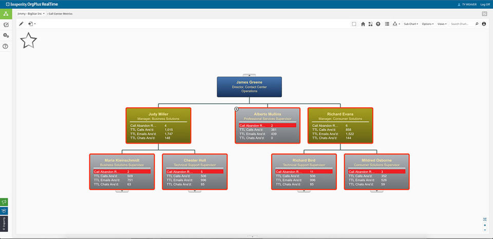The image size is (493, 239).
Task: Click the green megaphone feedback icon
Action: (x=4, y=202)
